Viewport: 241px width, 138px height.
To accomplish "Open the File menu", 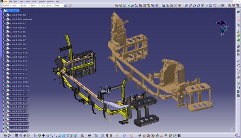I will point(11,2).
